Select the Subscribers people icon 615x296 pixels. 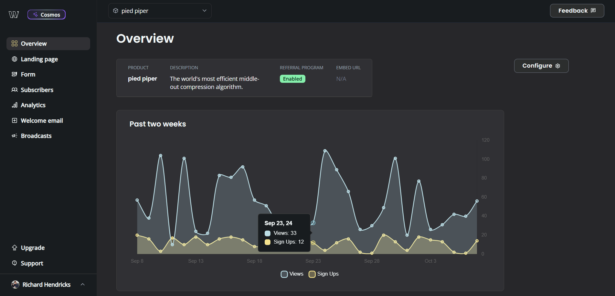(14, 90)
